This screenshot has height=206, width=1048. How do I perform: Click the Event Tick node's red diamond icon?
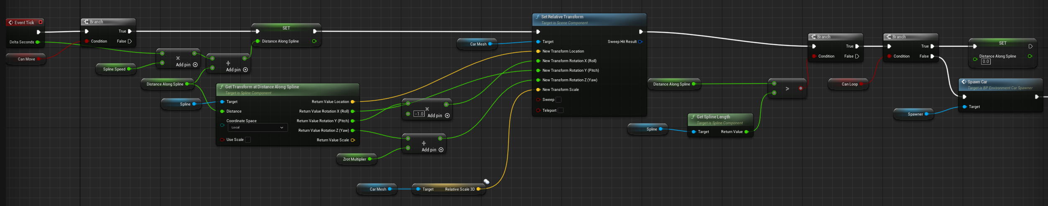pos(11,23)
